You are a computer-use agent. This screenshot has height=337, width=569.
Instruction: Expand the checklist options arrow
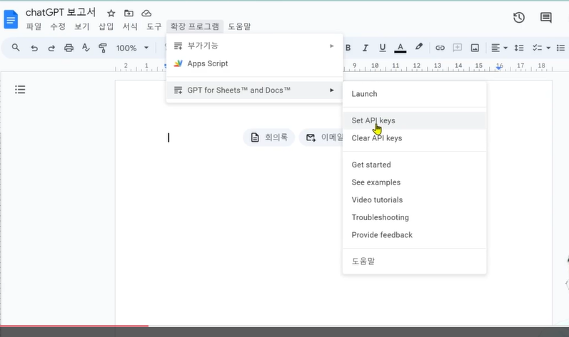548,48
